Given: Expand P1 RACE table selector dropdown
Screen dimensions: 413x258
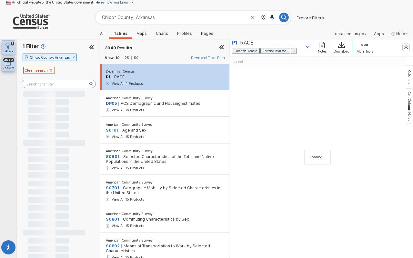Looking at the screenshot, I should (x=307, y=47).
